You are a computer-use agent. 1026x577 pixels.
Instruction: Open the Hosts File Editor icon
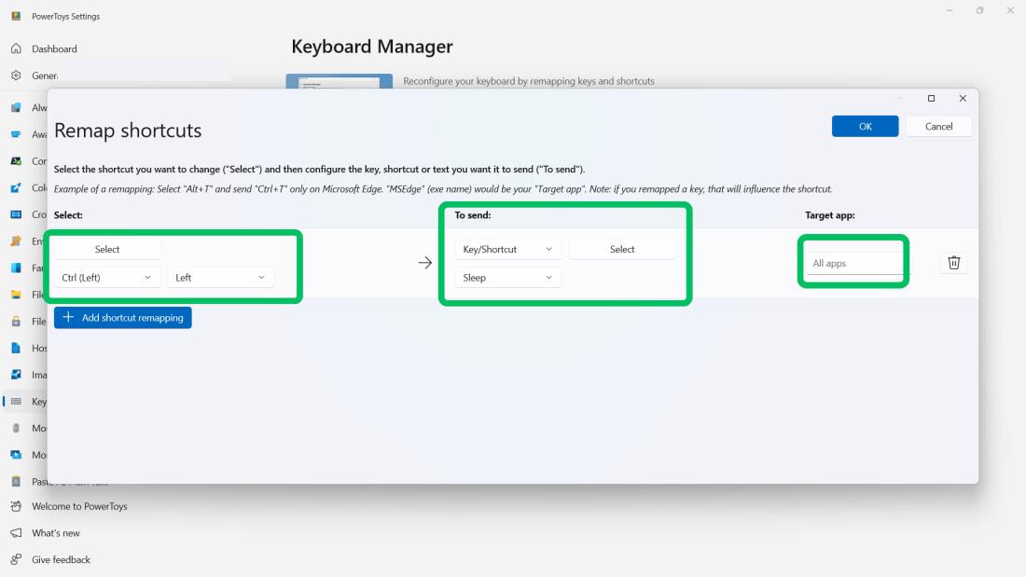(x=16, y=348)
